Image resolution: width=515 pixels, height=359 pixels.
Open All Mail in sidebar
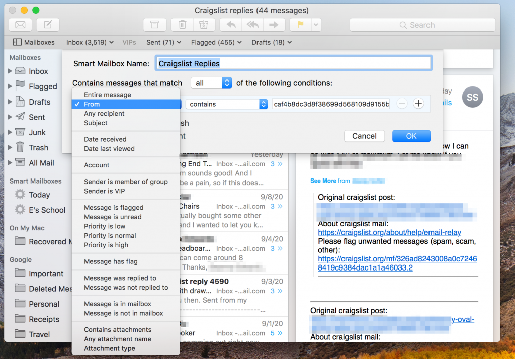click(41, 163)
